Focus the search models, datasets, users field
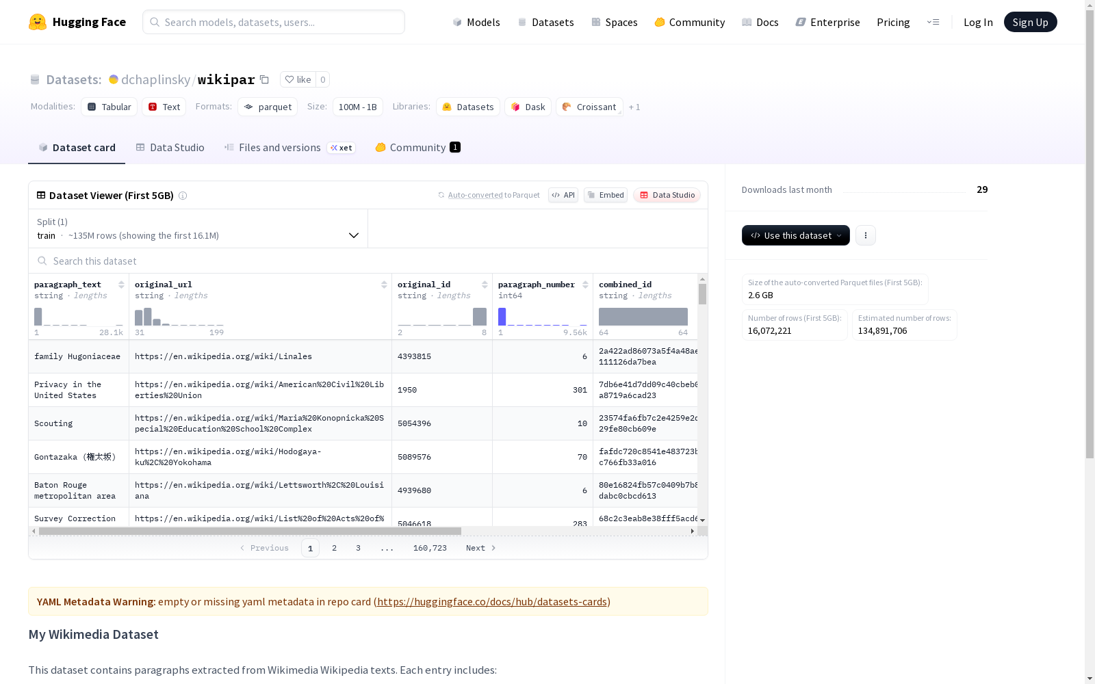1095x684 pixels. coord(274,22)
